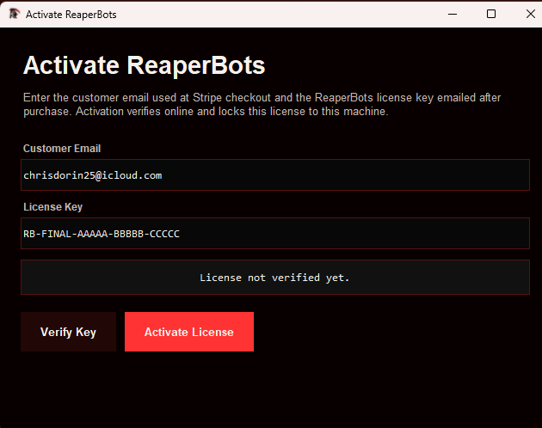Click the Verify Key button
542x428 pixels.
[69, 332]
